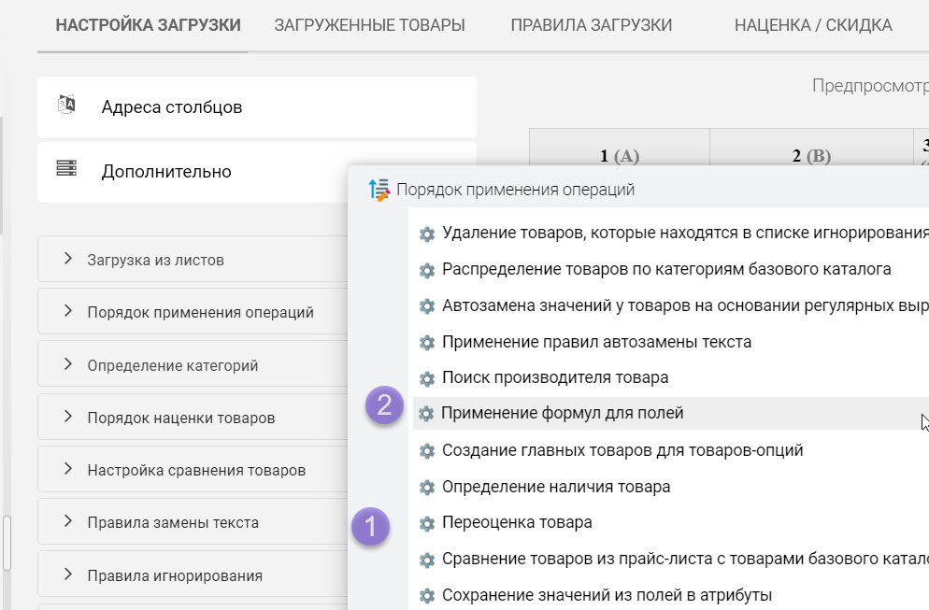The image size is (929, 610).
Task: Select Поиск производителя товара text
Action: pos(555,377)
